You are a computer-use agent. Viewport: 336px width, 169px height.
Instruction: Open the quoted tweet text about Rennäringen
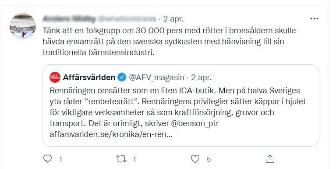click(178, 107)
